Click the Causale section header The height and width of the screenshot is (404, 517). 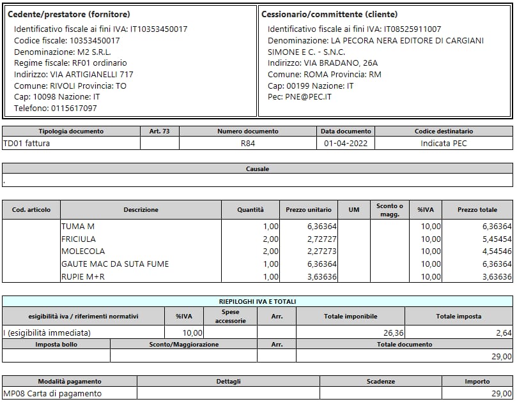pos(258,169)
